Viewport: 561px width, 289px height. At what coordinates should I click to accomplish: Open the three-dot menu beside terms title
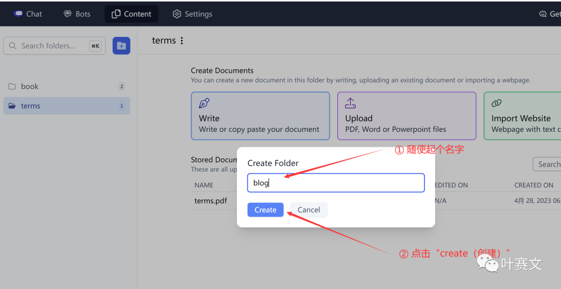tap(182, 40)
